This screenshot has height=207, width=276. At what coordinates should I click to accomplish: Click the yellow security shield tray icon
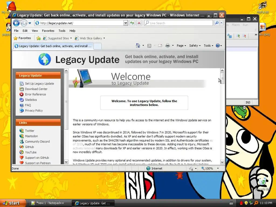click(x=246, y=203)
